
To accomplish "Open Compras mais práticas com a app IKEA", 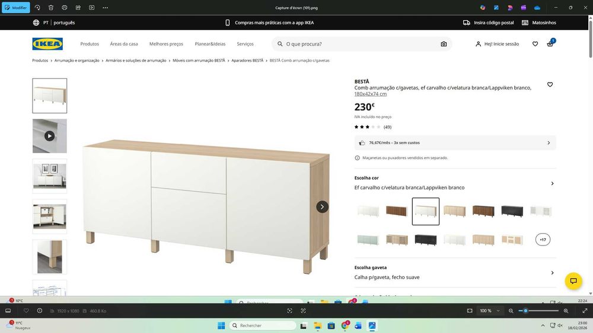I will (270, 22).
